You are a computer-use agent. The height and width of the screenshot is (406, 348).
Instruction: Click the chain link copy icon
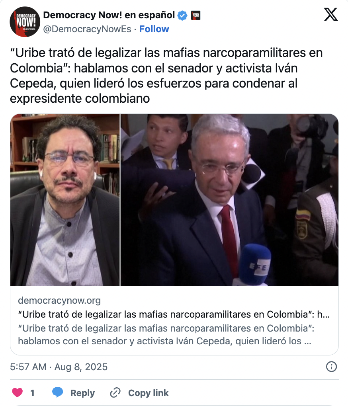tap(115, 393)
